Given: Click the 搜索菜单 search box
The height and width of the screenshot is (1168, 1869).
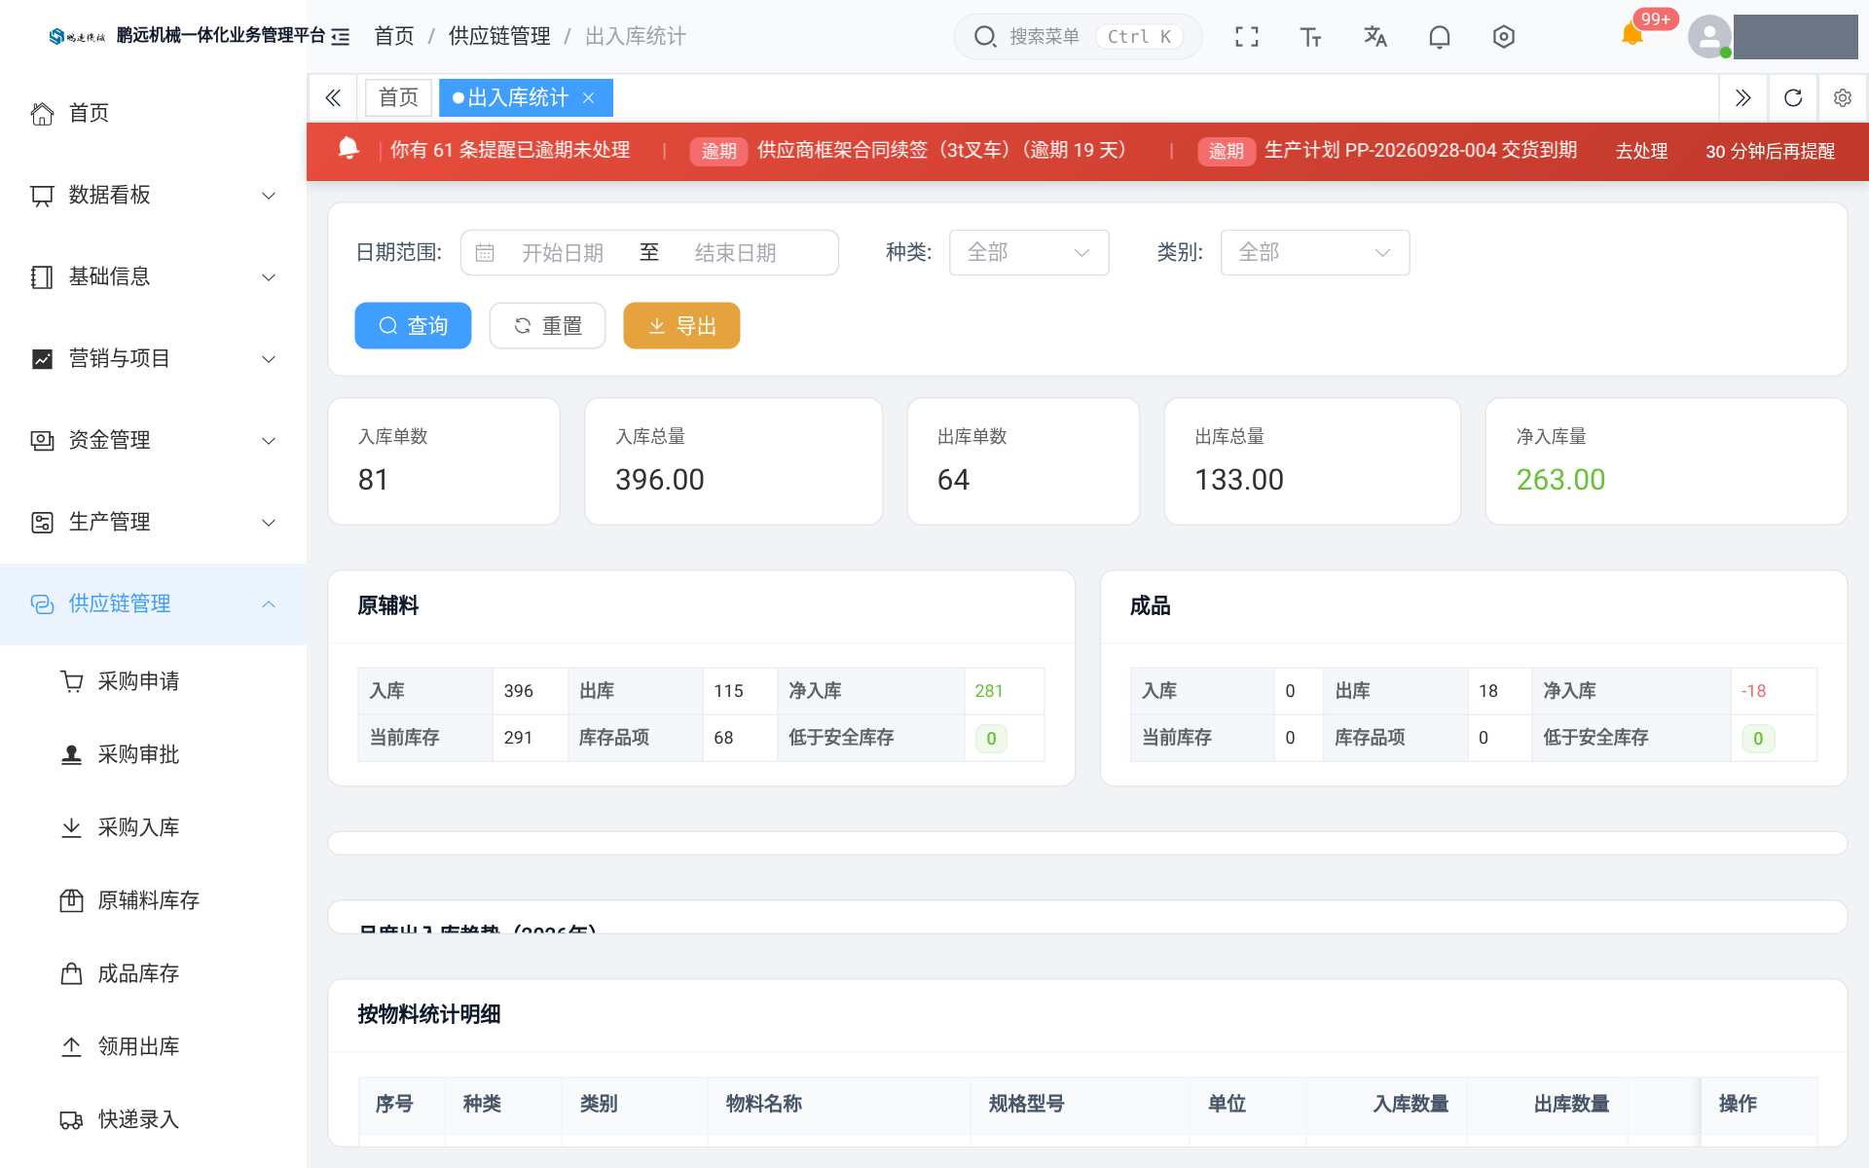Looking at the screenshot, I should click(x=1078, y=37).
